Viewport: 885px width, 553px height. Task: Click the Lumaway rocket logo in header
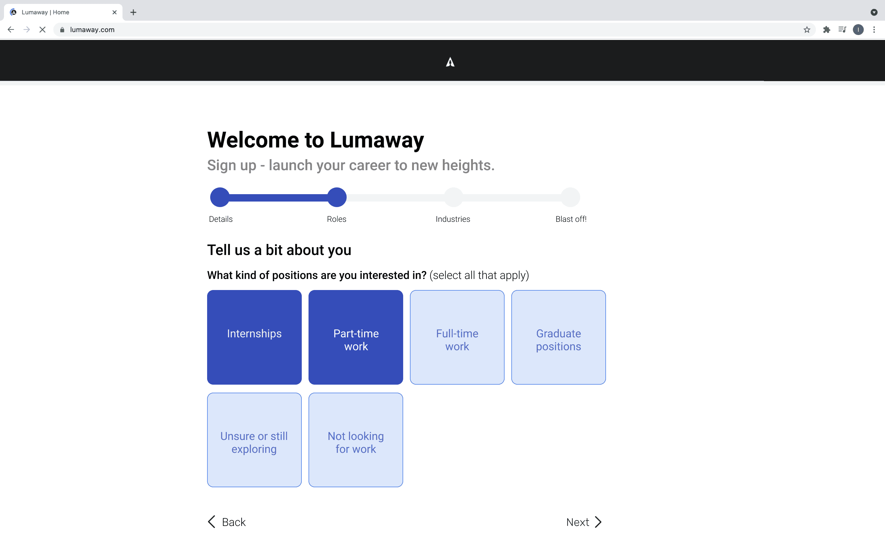click(450, 62)
